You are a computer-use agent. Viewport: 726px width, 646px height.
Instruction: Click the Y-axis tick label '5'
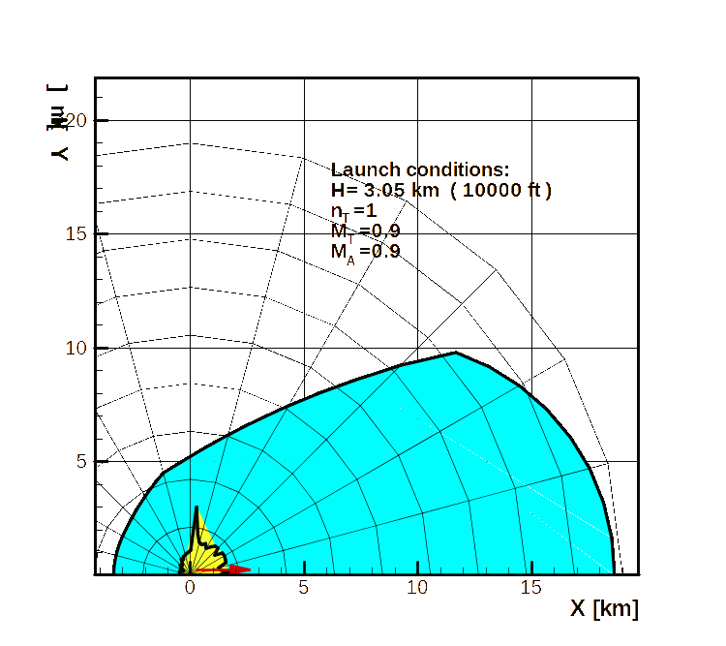coord(81,462)
